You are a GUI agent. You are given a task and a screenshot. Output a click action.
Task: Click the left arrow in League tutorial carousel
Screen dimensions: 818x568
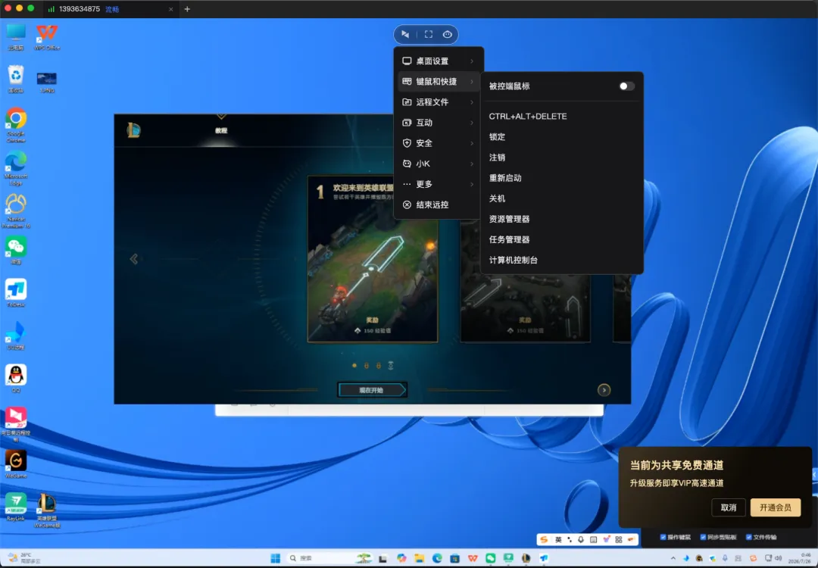(134, 259)
